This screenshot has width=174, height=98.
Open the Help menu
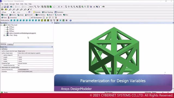click(x=30, y=4)
